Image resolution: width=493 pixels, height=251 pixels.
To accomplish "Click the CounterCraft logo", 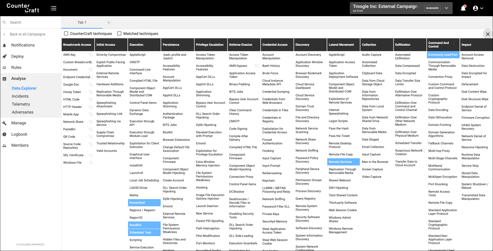I will (23, 8).
